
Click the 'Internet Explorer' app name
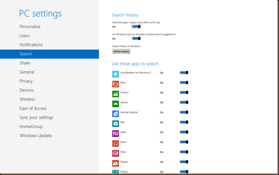(x=129, y=112)
